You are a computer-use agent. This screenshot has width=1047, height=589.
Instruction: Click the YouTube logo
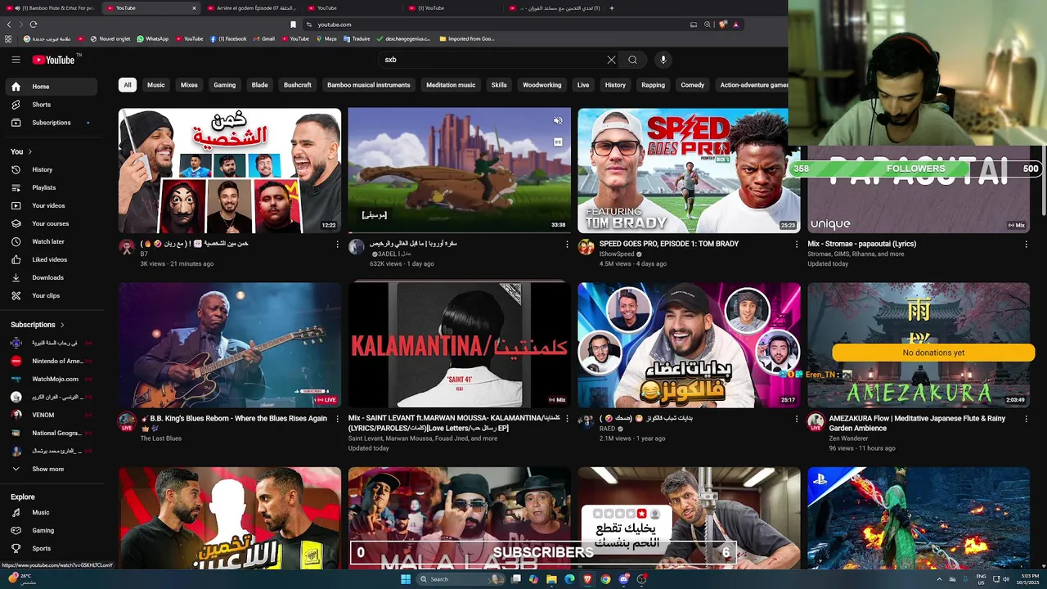pos(53,60)
